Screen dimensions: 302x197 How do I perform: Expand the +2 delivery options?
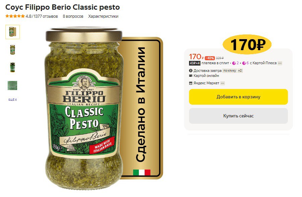click(x=240, y=71)
